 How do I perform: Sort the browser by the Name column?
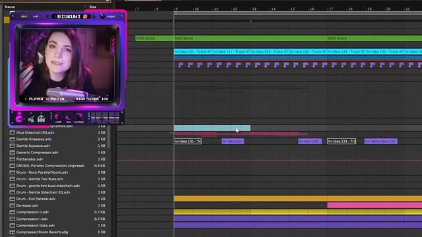10,7
